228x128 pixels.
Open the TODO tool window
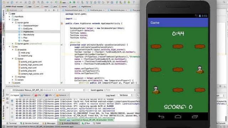(x=97, y=123)
